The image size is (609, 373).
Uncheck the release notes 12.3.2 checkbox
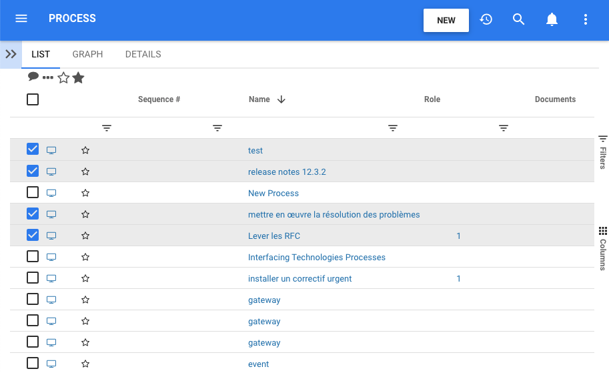(33, 171)
